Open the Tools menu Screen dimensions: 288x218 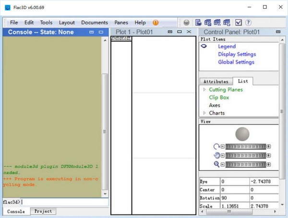click(x=46, y=23)
